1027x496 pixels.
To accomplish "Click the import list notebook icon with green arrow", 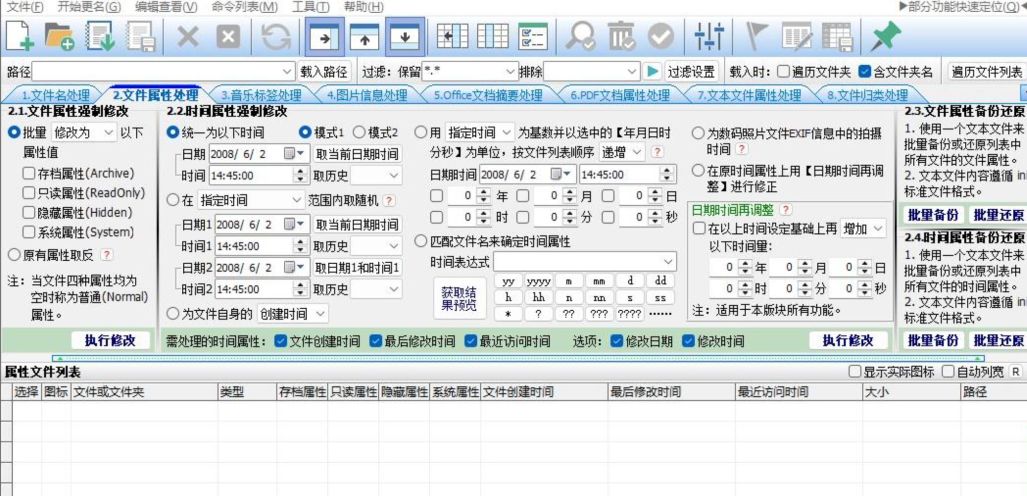I will (100, 36).
